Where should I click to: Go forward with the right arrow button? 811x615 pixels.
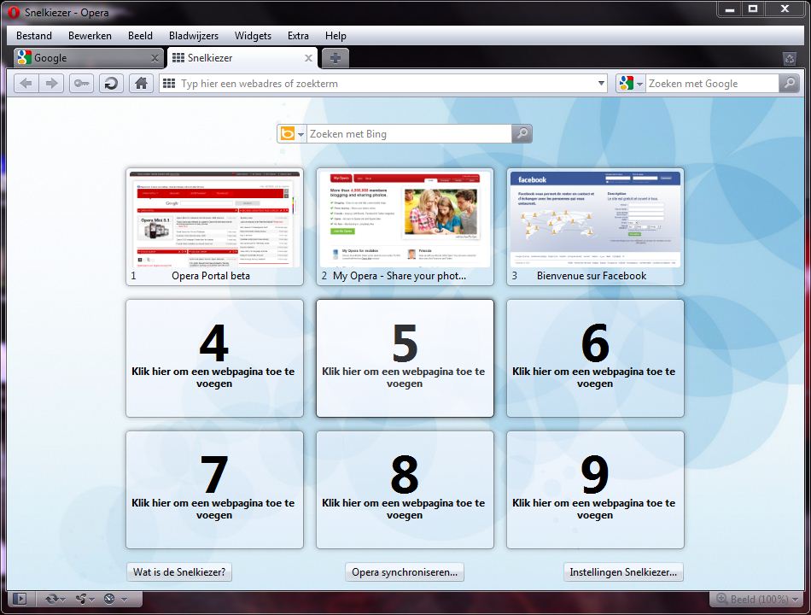[52, 84]
